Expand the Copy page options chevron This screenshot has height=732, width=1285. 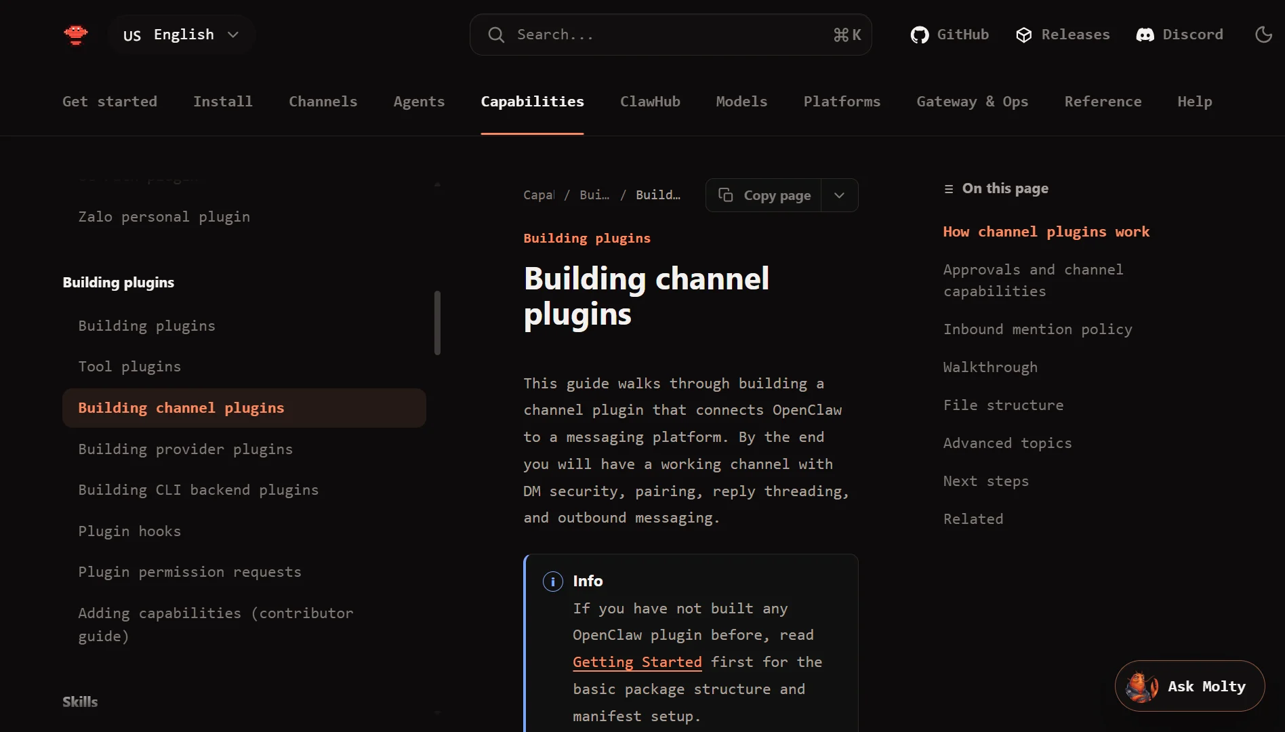840,195
